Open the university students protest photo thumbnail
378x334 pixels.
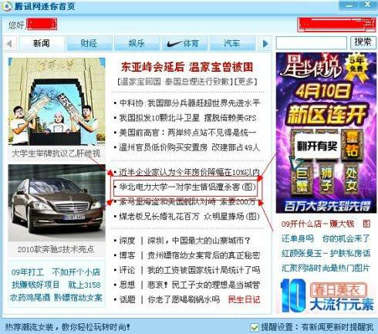click(56, 102)
